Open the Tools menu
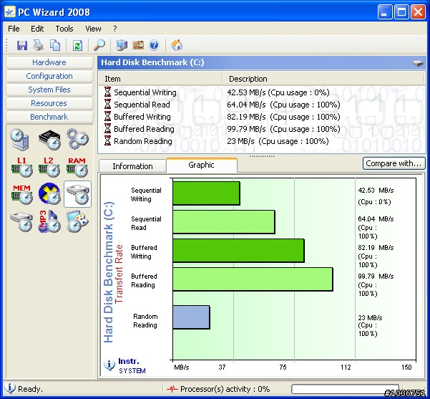The width and height of the screenshot is (430, 399). pos(64,29)
